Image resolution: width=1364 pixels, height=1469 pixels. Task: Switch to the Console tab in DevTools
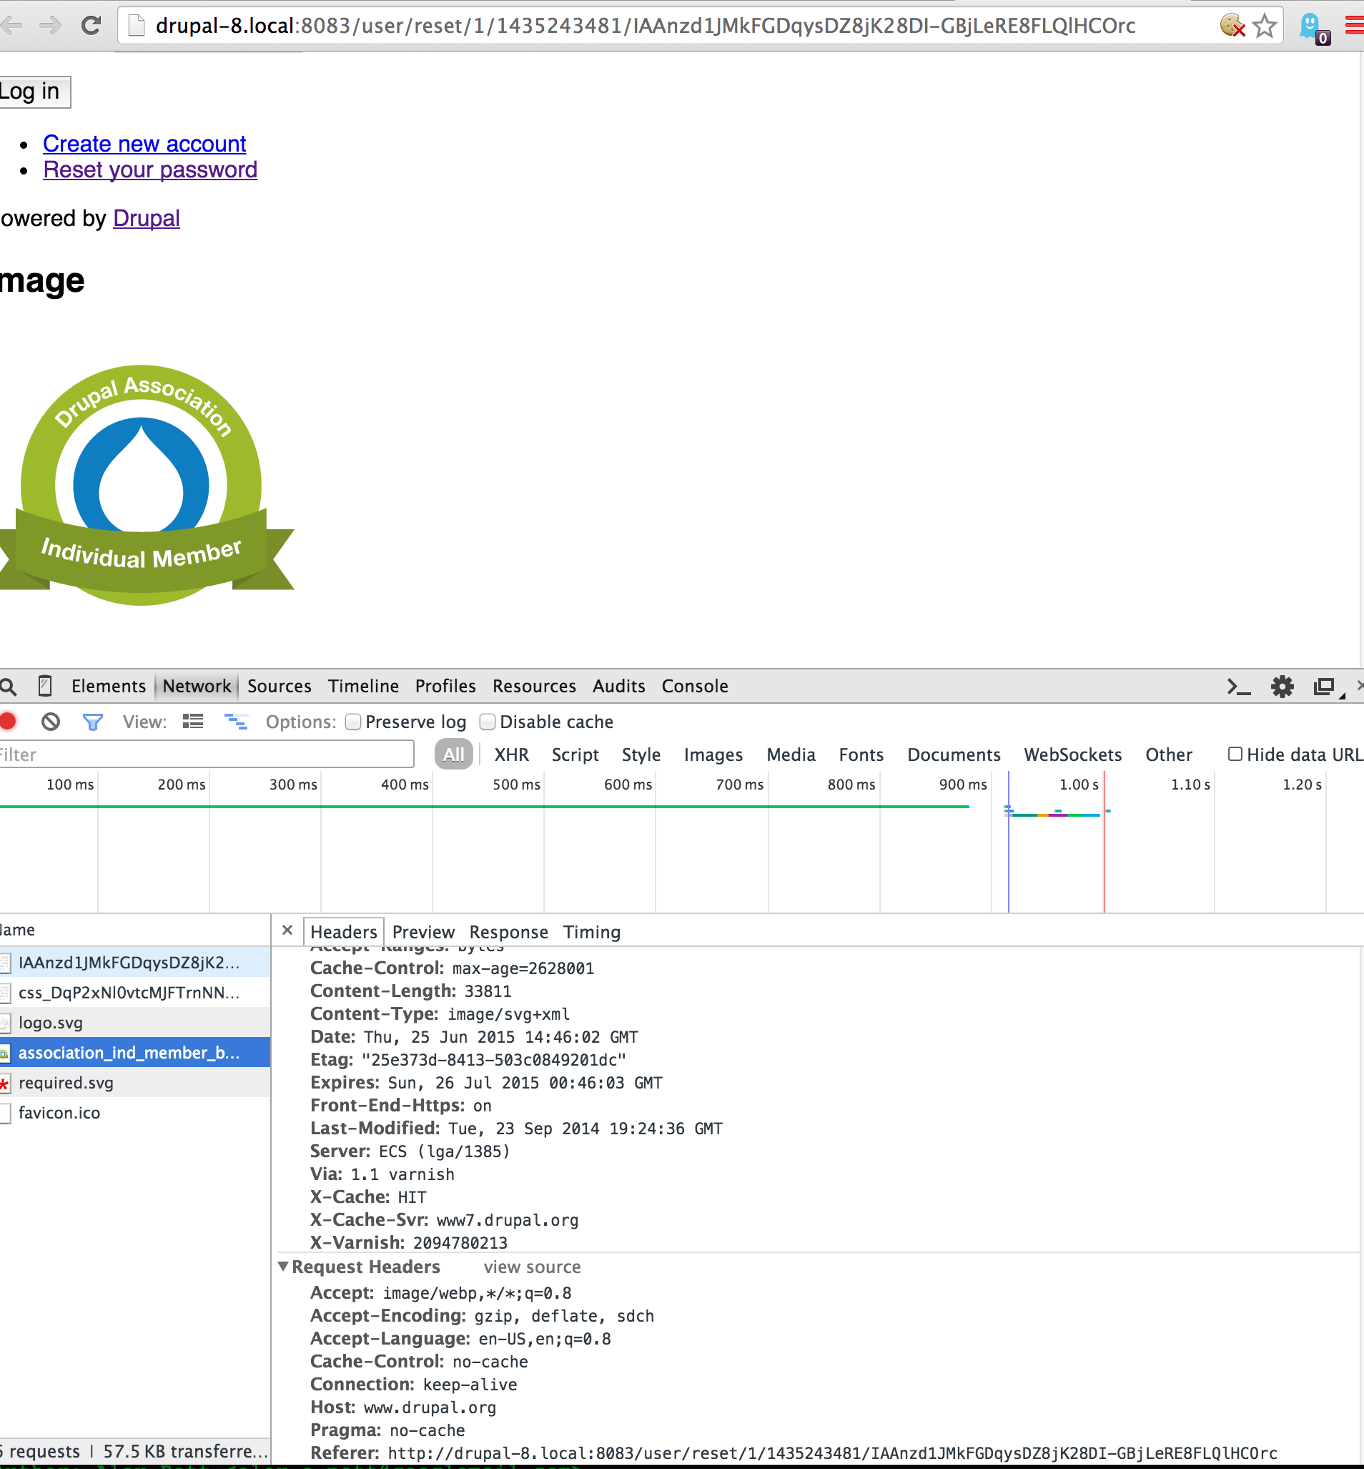tap(695, 686)
